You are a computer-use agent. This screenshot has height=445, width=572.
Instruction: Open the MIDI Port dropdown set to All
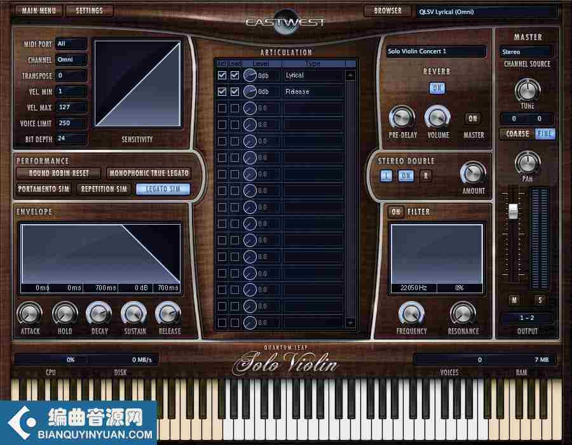pos(71,44)
